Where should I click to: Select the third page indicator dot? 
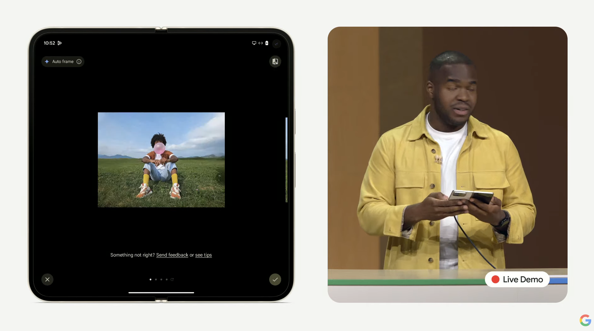pos(161,280)
